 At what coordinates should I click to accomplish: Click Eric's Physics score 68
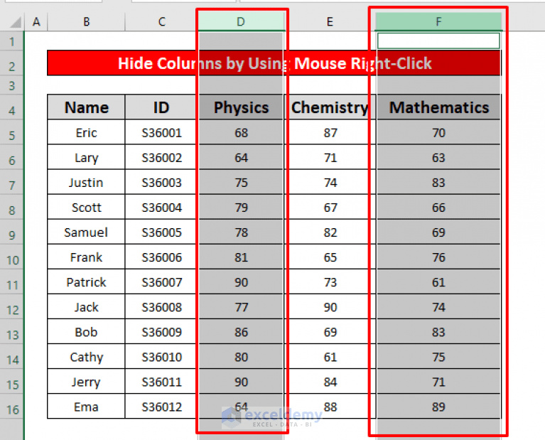pyautogui.click(x=241, y=132)
